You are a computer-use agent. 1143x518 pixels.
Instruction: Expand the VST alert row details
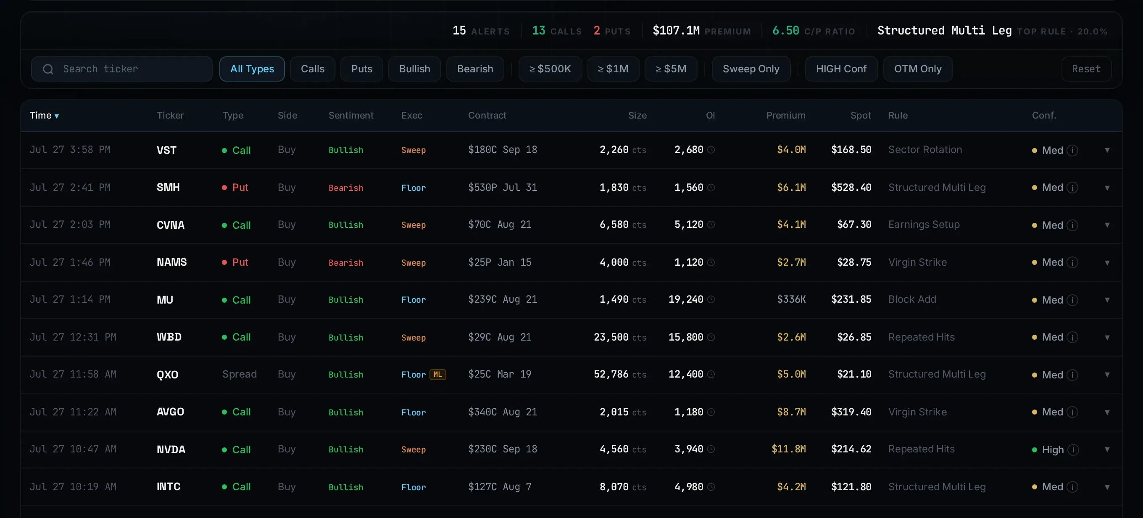[x=1107, y=151]
